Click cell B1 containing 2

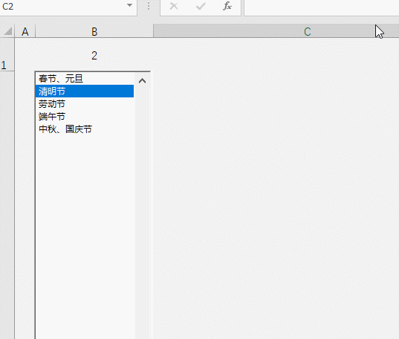[94, 55]
